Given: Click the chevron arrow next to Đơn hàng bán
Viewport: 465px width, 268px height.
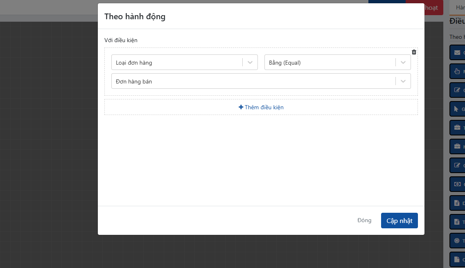Looking at the screenshot, I should click(x=403, y=81).
